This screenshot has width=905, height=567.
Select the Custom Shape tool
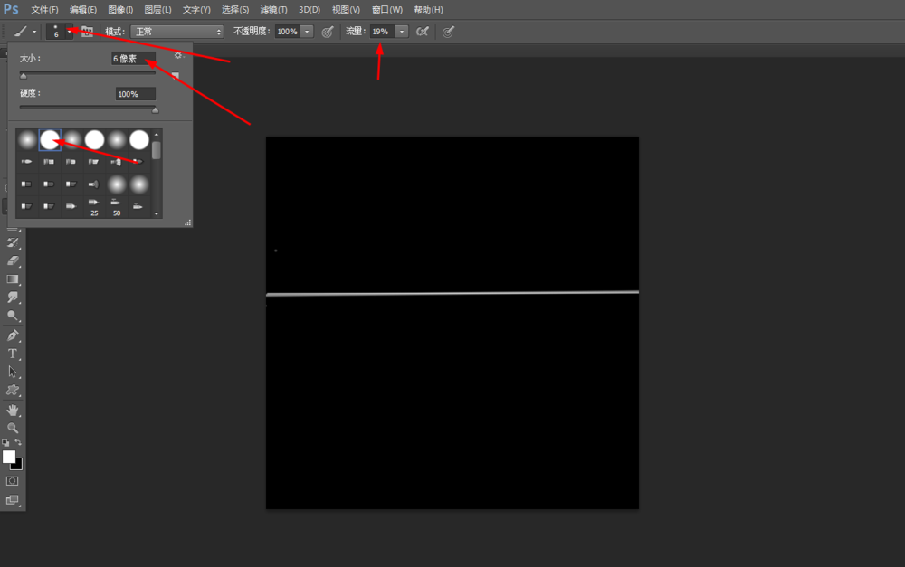[13, 391]
